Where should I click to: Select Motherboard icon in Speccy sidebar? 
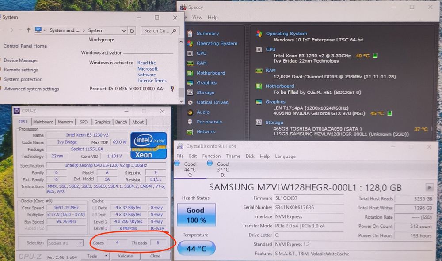(x=190, y=73)
